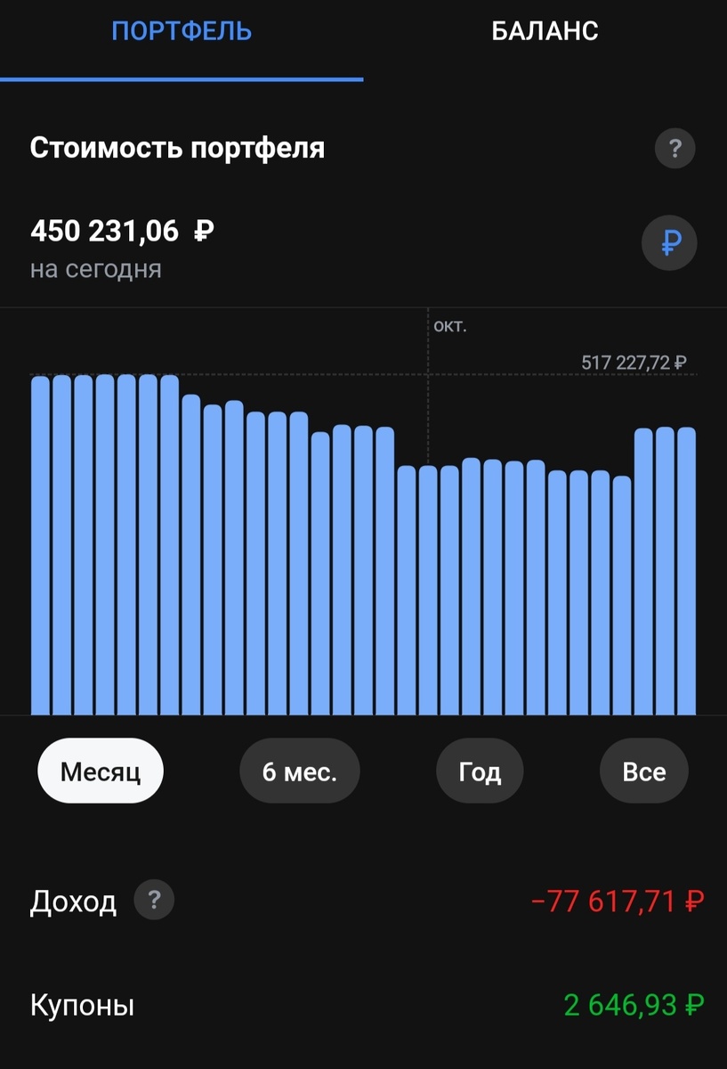Open help icon beside Стоимость портфеля
Viewport: 727px width, 1069px height.
click(x=674, y=149)
